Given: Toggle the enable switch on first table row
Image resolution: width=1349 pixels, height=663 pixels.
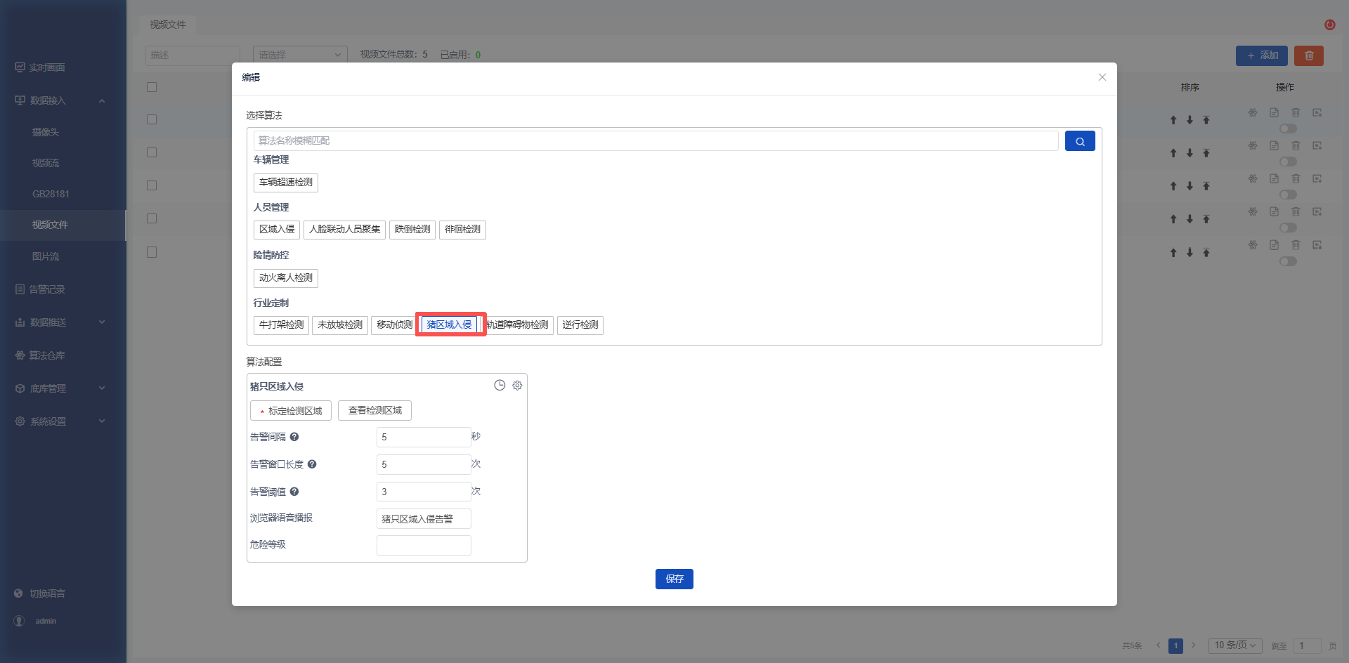Looking at the screenshot, I should pyautogui.click(x=1288, y=129).
